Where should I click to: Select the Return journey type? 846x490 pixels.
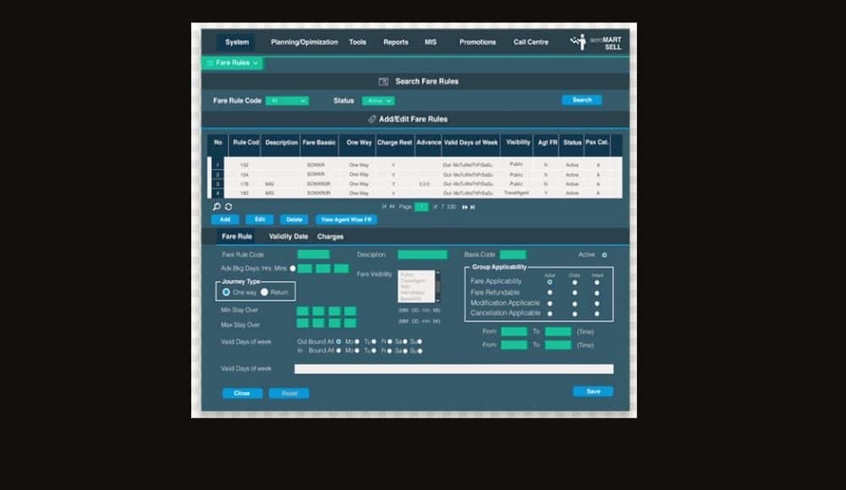click(265, 292)
